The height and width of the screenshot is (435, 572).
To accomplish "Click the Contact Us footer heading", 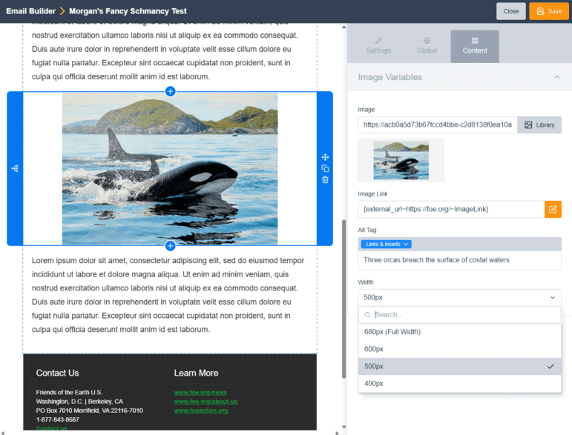I will click(57, 373).
